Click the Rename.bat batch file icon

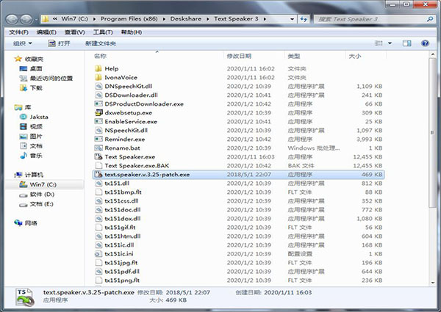(x=98, y=148)
